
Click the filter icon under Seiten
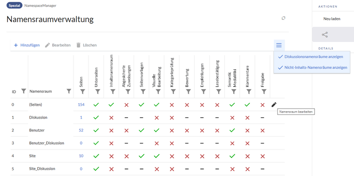click(83, 91)
